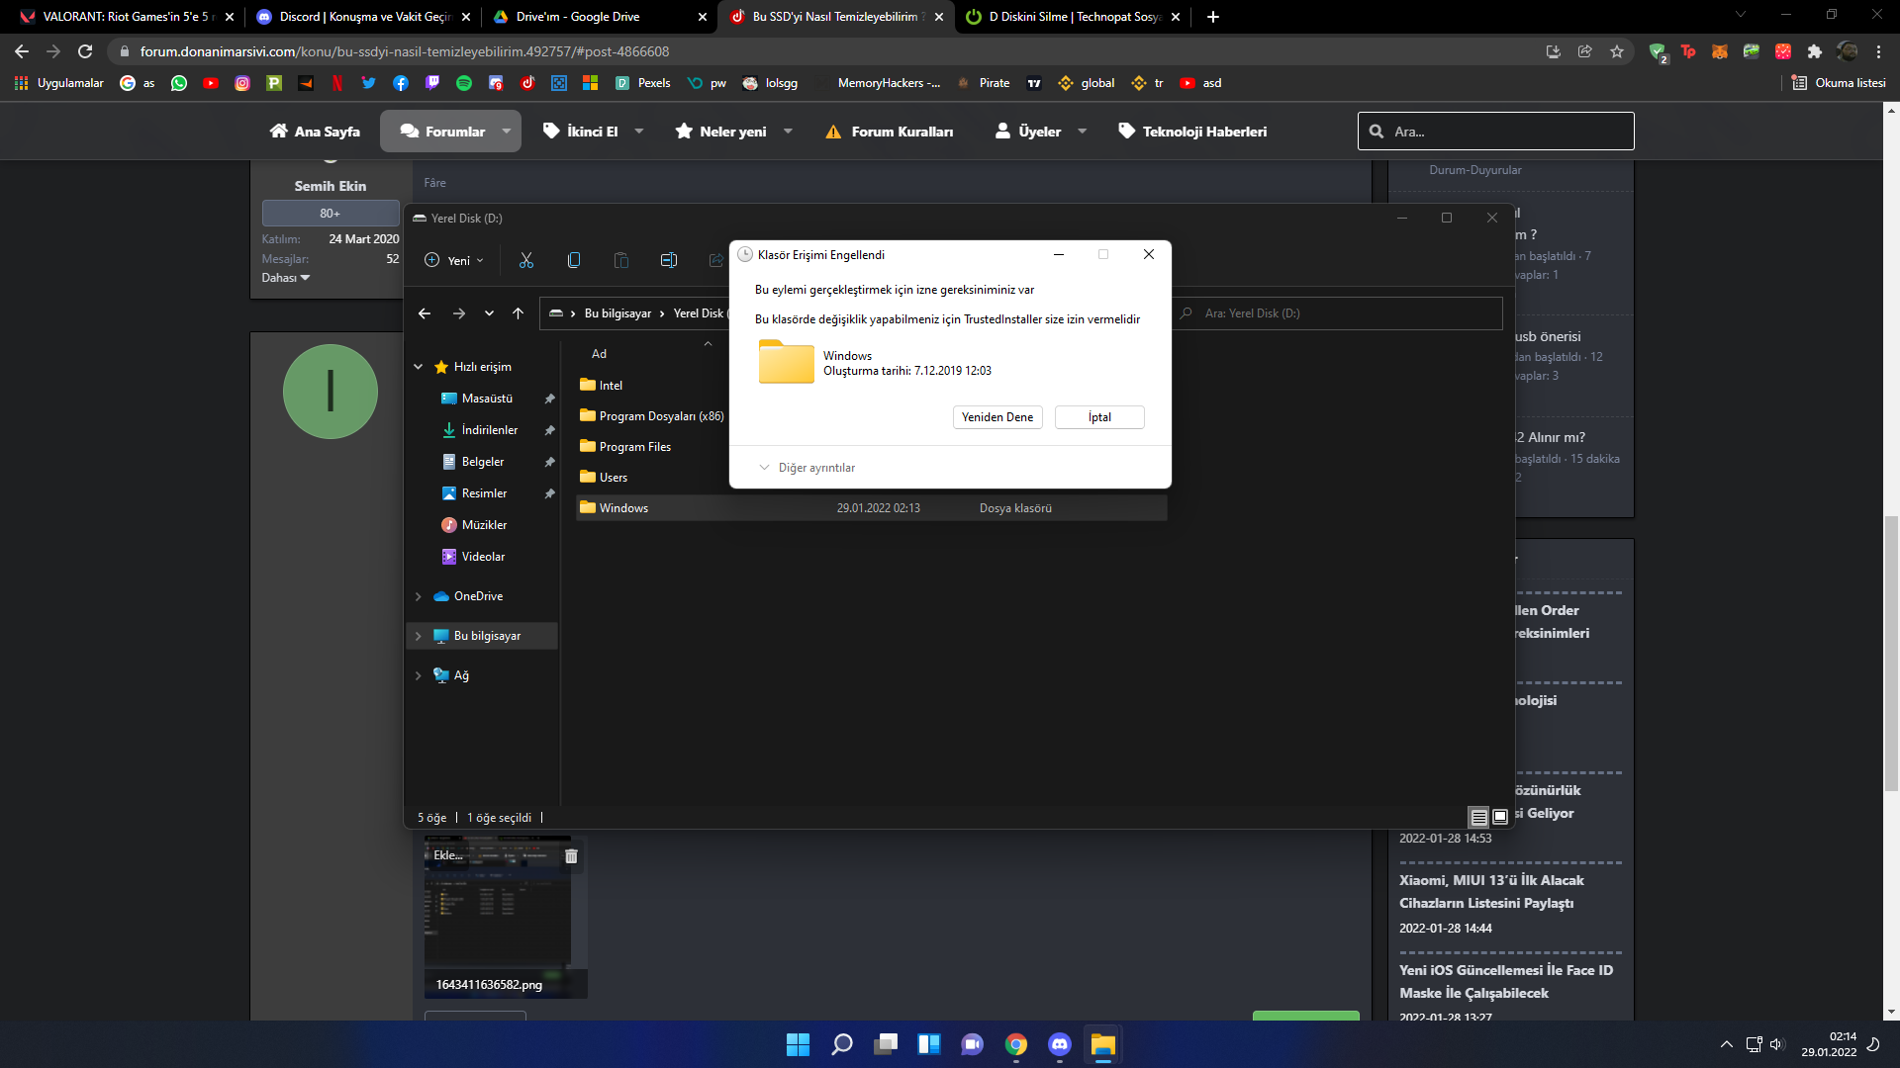
Task: Expand Dahası under user info
Action: 286,278
